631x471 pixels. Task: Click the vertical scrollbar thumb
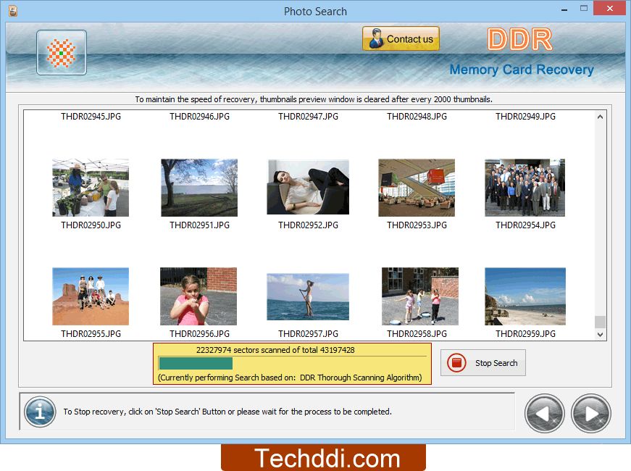click(600, 322)
